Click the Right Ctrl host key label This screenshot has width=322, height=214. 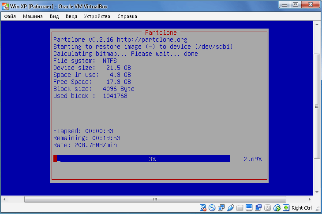click(302, 208)
